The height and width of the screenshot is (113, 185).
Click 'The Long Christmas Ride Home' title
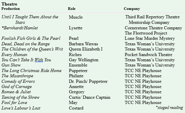click(31, 71)
